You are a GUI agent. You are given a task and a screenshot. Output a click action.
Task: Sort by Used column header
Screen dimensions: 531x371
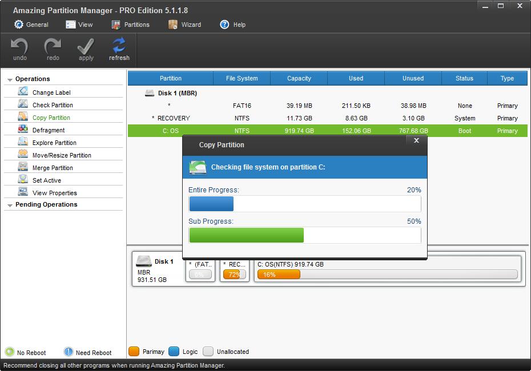[356, 78]
